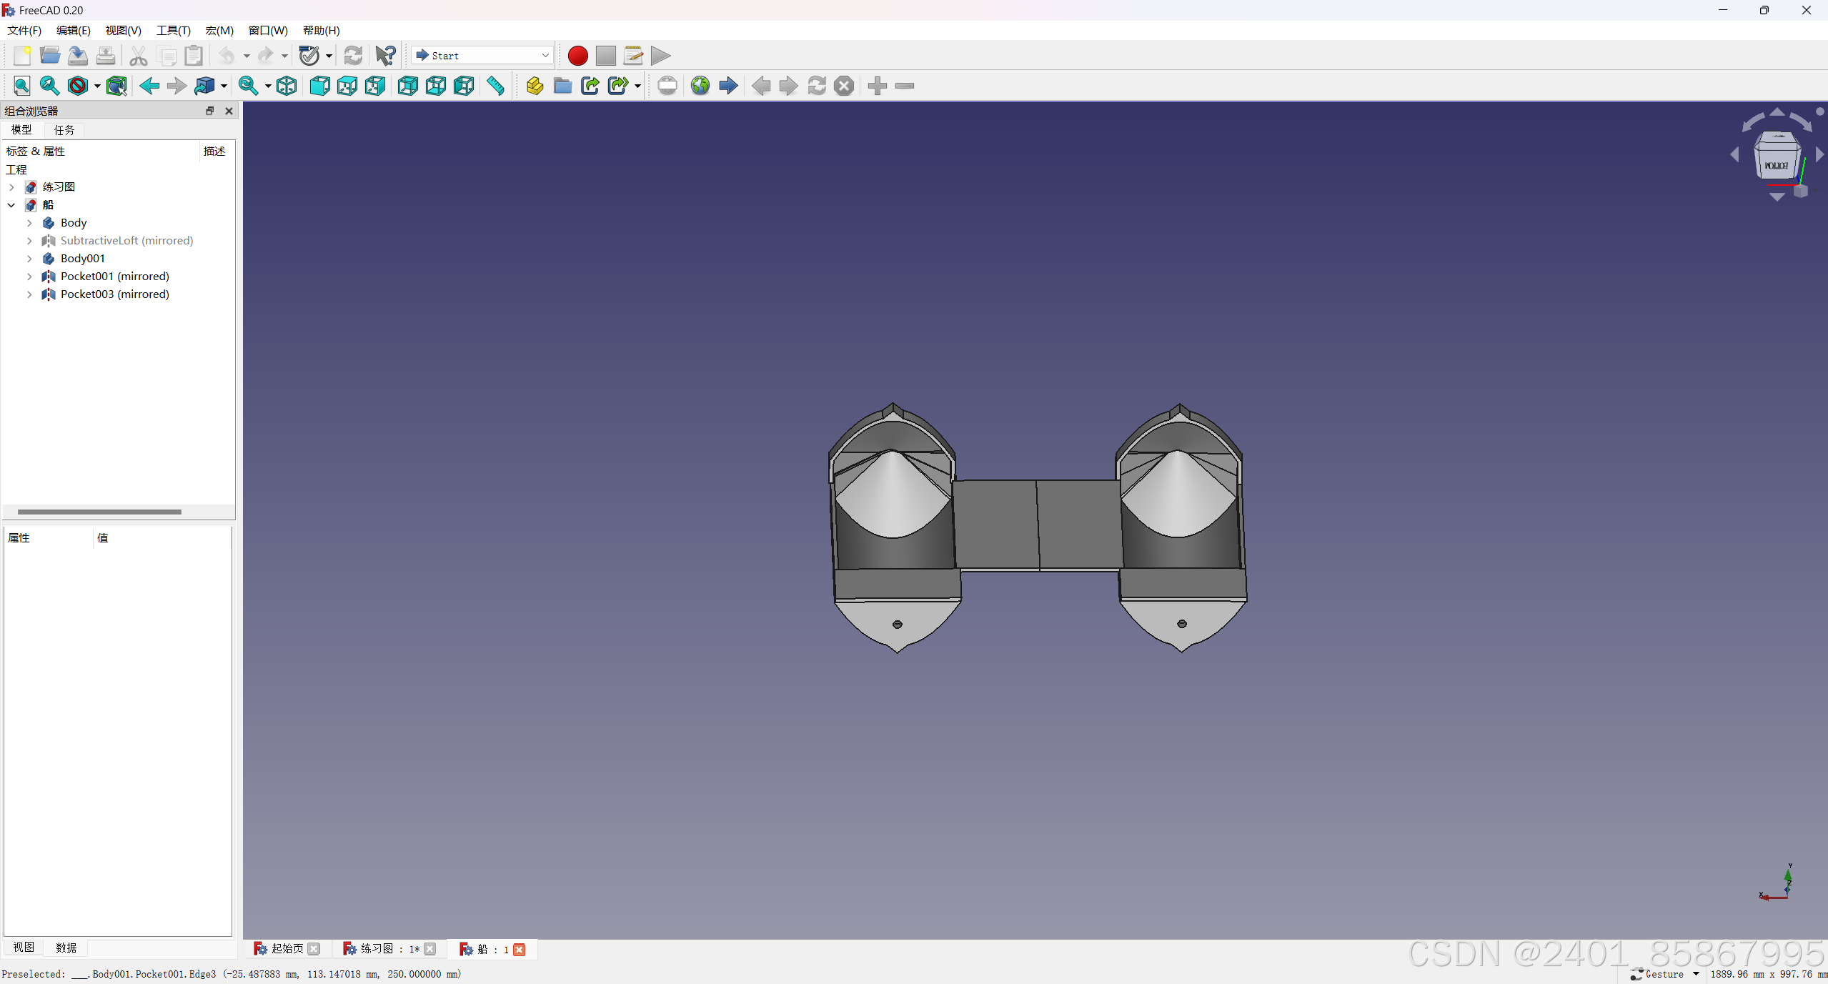Start macro recording with red circle

click(577, 55)
